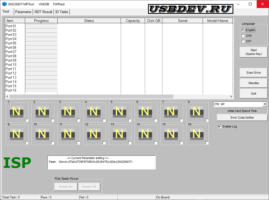Click the port 4 N status icon
The width and height of the screenshot is (269, 200).
click(x=94, y=112)
